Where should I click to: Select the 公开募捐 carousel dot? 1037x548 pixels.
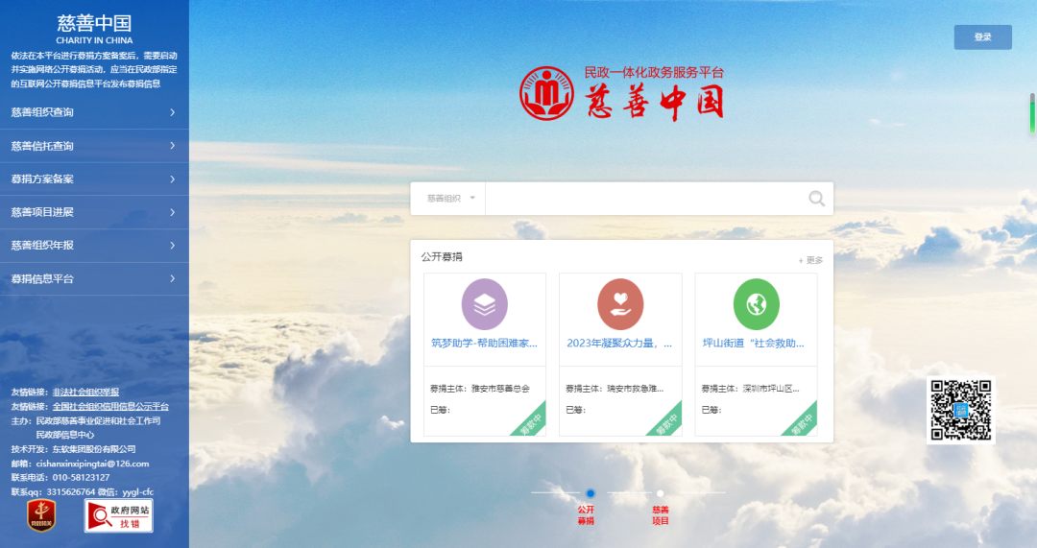pos(591,493)
